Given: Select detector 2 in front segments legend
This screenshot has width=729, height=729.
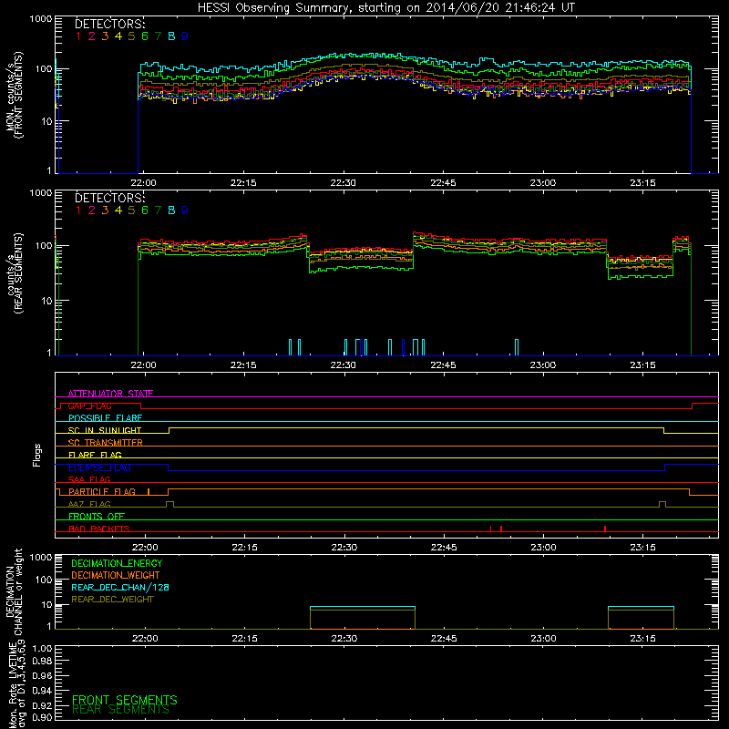Looking at the screenshot, I should point(92,36).
